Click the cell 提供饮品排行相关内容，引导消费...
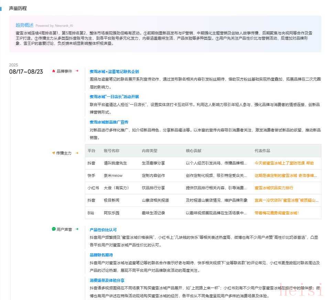 tap(217, 188)
